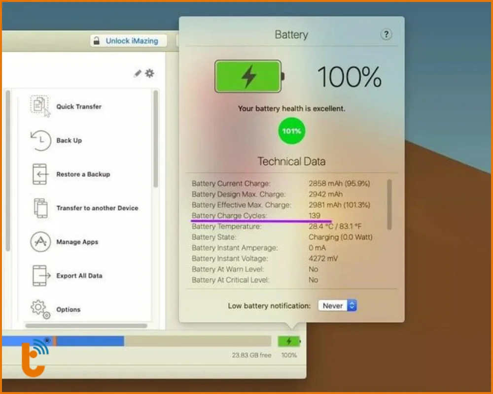The image size is (493, 394).
Task: Click the Manage Apps icon
Action: click(x=40, y=242)
